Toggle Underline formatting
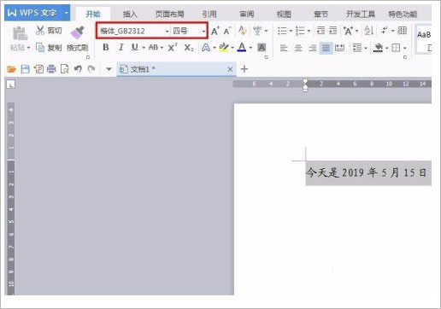 (x=135, y=47)
